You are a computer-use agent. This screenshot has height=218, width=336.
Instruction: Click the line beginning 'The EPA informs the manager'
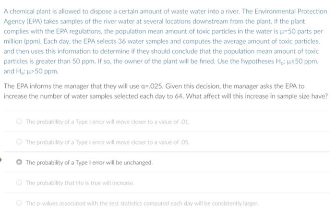pos(154,86)
